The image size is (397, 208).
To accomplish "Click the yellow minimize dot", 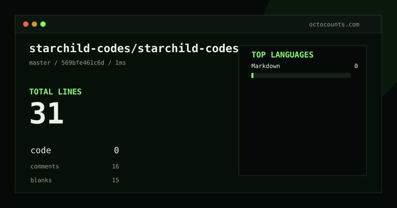I will coord(34,24).
